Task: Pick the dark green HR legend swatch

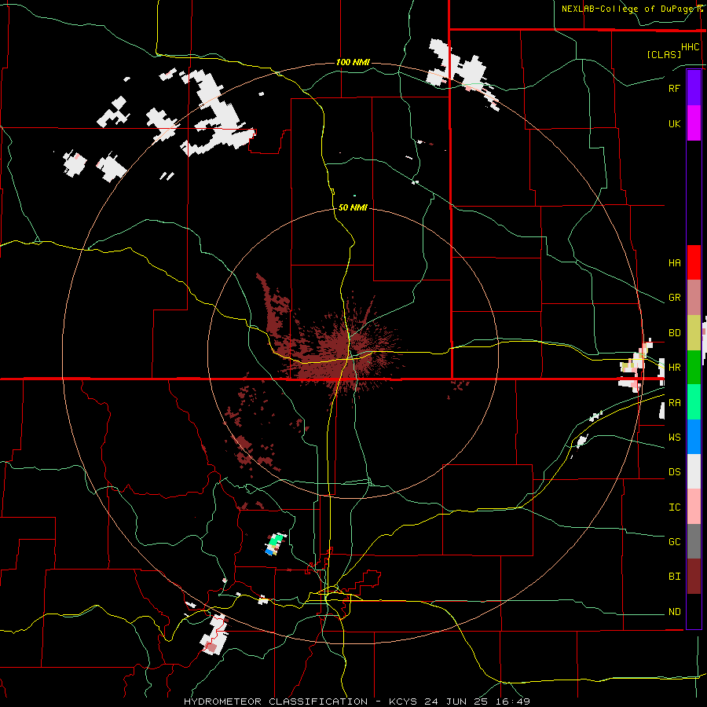Action: [x=694, y=368]
